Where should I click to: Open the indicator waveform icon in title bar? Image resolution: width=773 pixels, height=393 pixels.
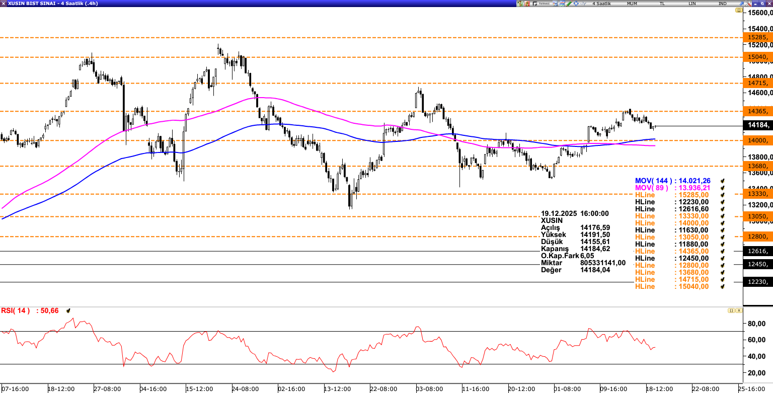(x=583, y=4)
